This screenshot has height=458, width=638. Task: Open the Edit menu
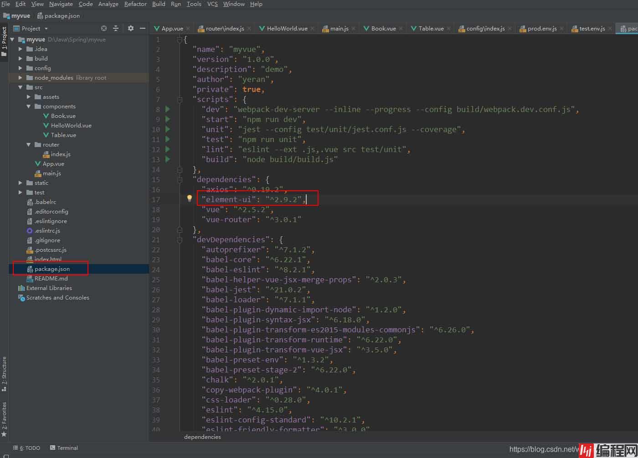coord(21,4)
